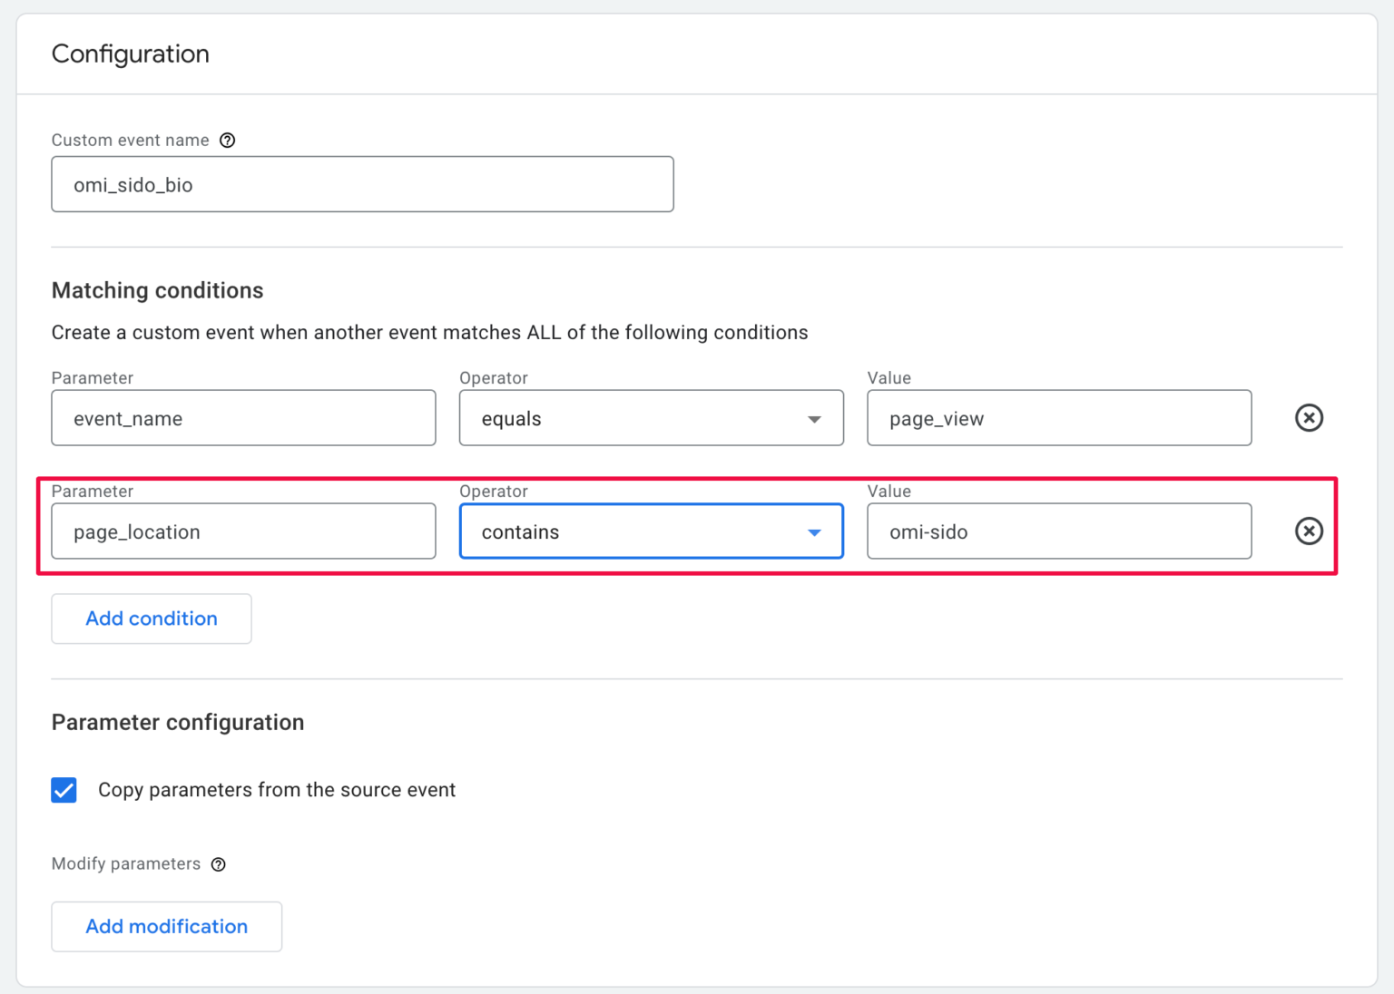Click the page_location Parameter field
The image size is (1394, 994).
(x=243, y=531)
